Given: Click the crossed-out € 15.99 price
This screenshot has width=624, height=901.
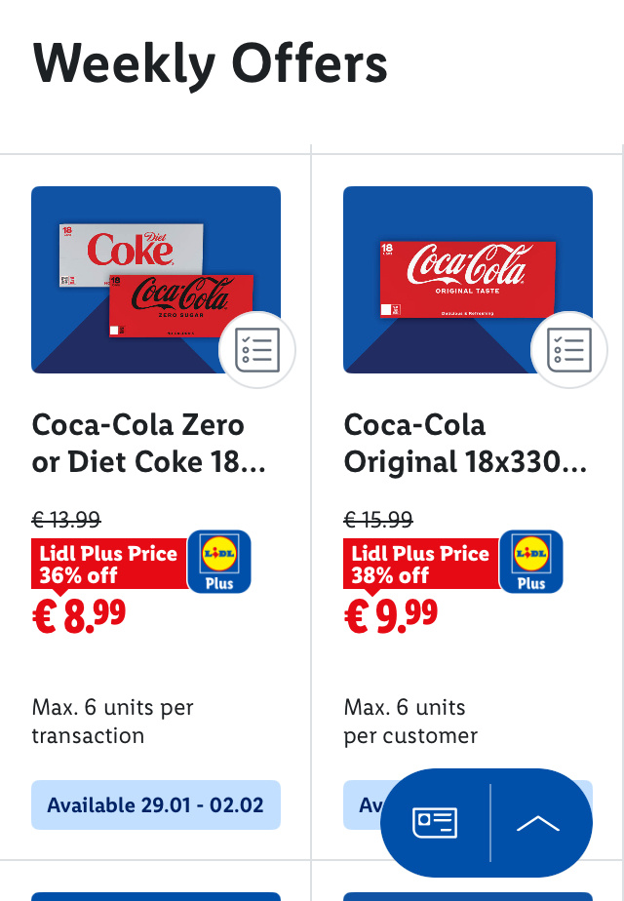Looking at the screenshot, I should (x=378, y=520).
